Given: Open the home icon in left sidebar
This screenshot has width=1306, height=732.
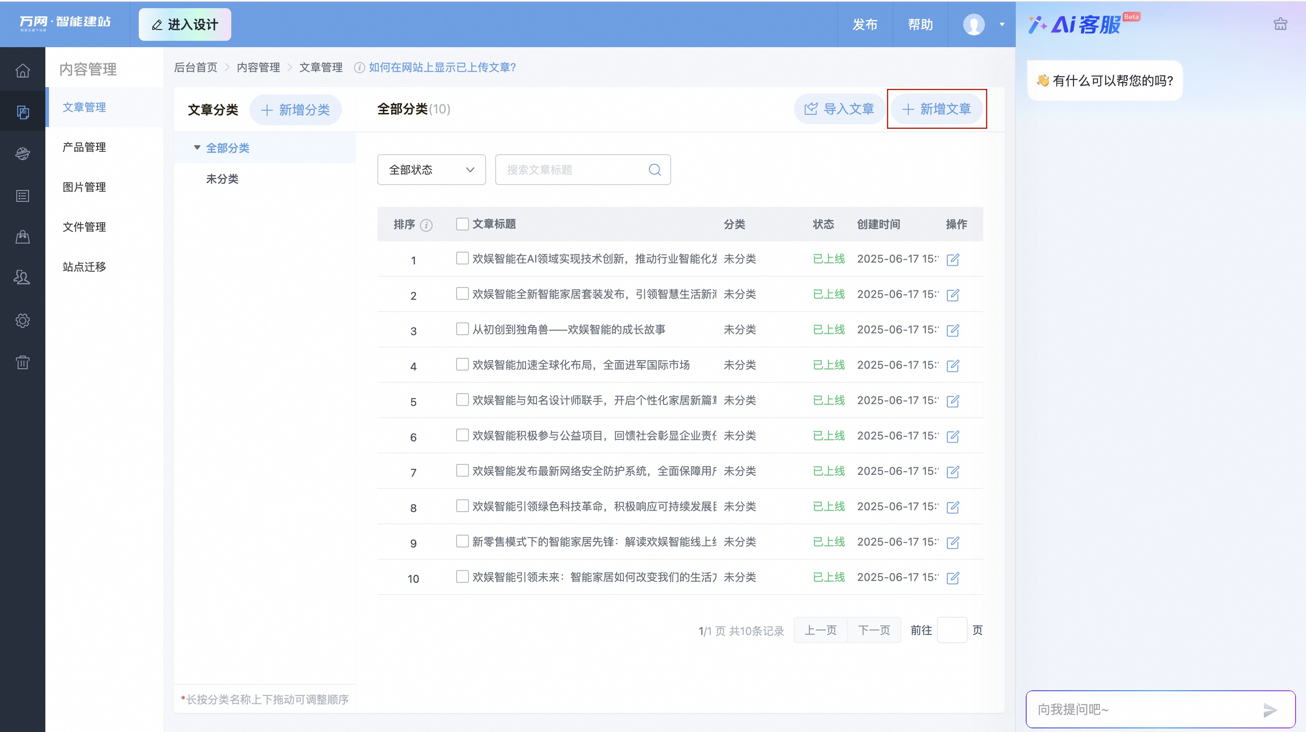Looking at the screenshot, I should [x=22, y=70].
